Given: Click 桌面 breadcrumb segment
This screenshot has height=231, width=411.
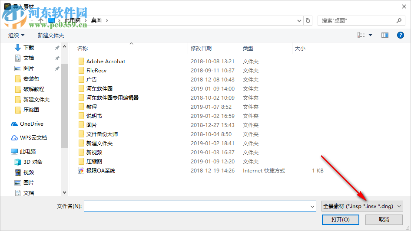Looking at the screenshot, I should [96, 20].
